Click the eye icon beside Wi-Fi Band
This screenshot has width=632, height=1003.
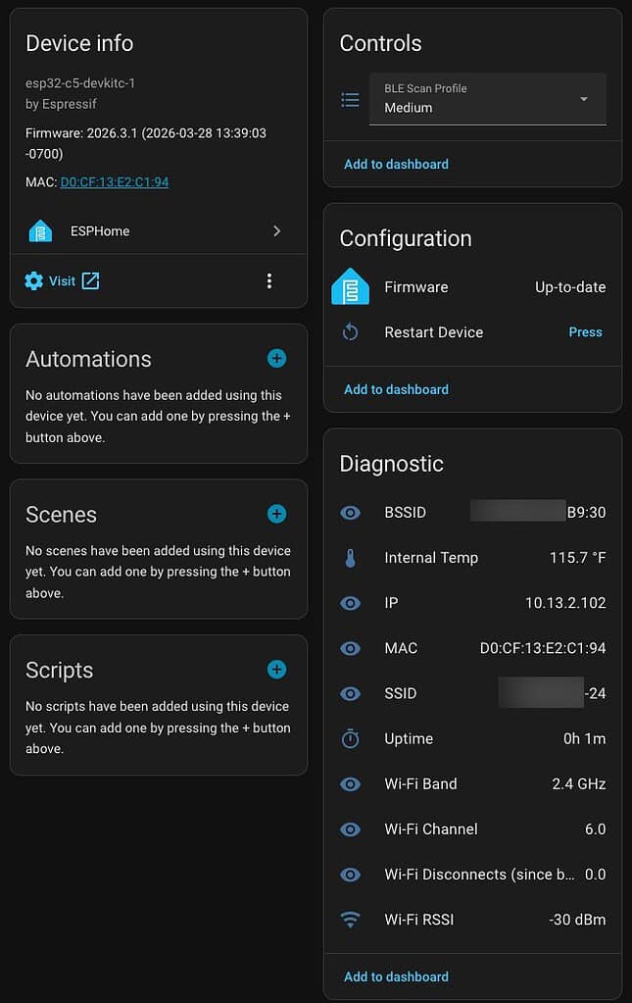pyautogui.click(x=350, y=784)
